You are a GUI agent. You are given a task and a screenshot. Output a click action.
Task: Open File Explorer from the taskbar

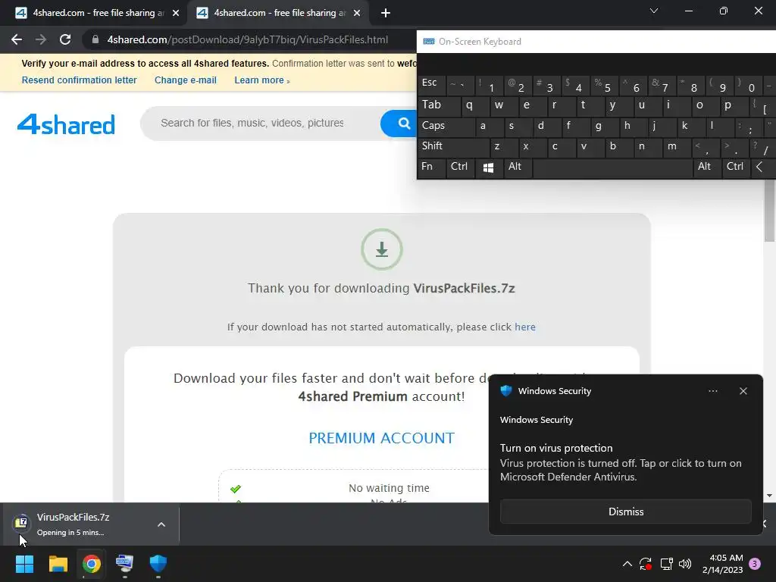[x=58, y=564]
